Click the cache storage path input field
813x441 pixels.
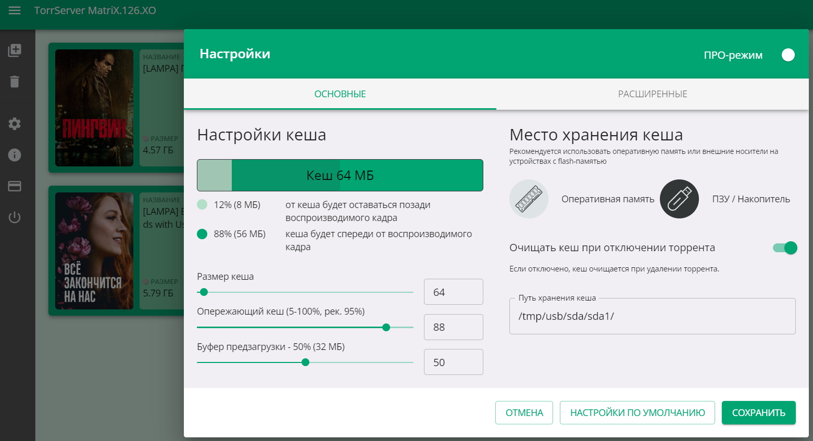point(652,316)
